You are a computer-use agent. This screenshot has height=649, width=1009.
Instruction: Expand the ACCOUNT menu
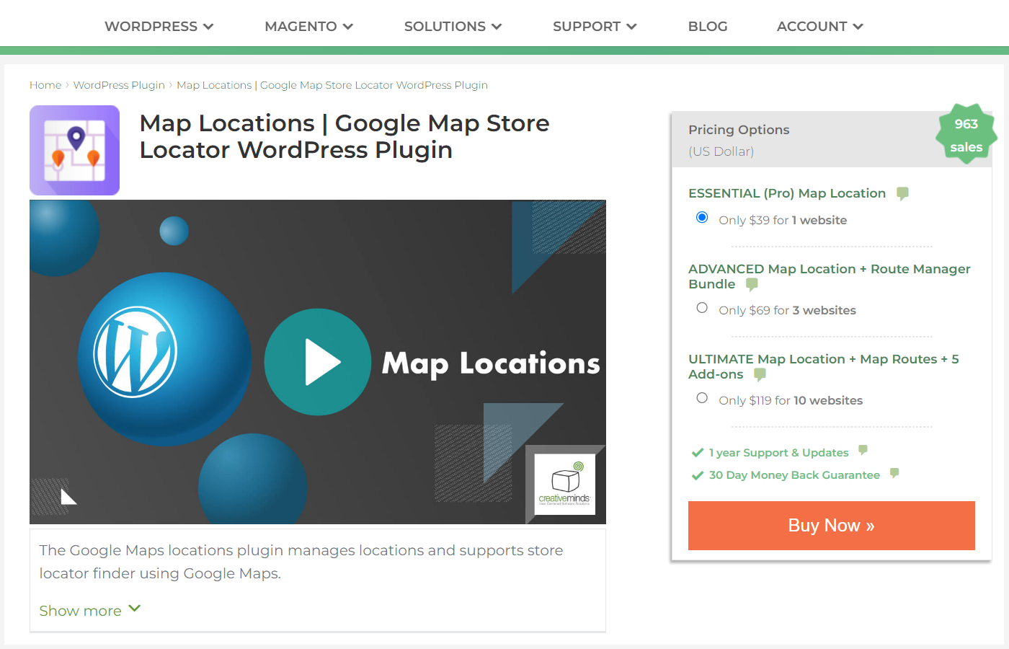tap(820, 27)
